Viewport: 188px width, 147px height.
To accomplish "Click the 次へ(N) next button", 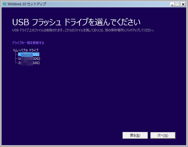I will (163, 135).
